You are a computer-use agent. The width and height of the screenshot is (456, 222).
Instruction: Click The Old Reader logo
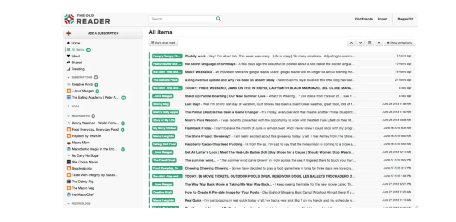(87, 19)
